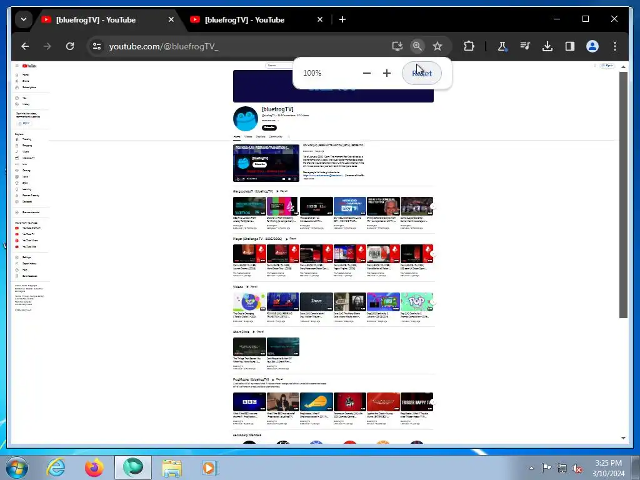This screenshot has width=640, height=480.
Task: Open the POP thumbnail in Videos row
Action: point(417,302)
